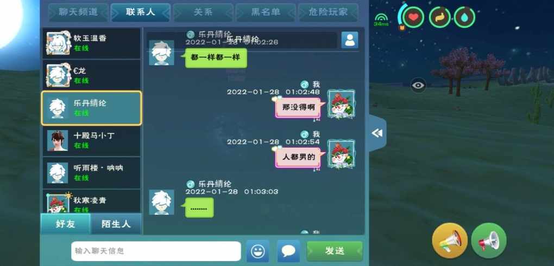
Task: Tap the water drop thirst icon
Action: pyautogui.click(x=464, y=17)
